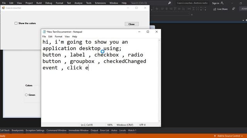Open the send feedback icon
Screen dimensions: 247x138
coord(233,9)
